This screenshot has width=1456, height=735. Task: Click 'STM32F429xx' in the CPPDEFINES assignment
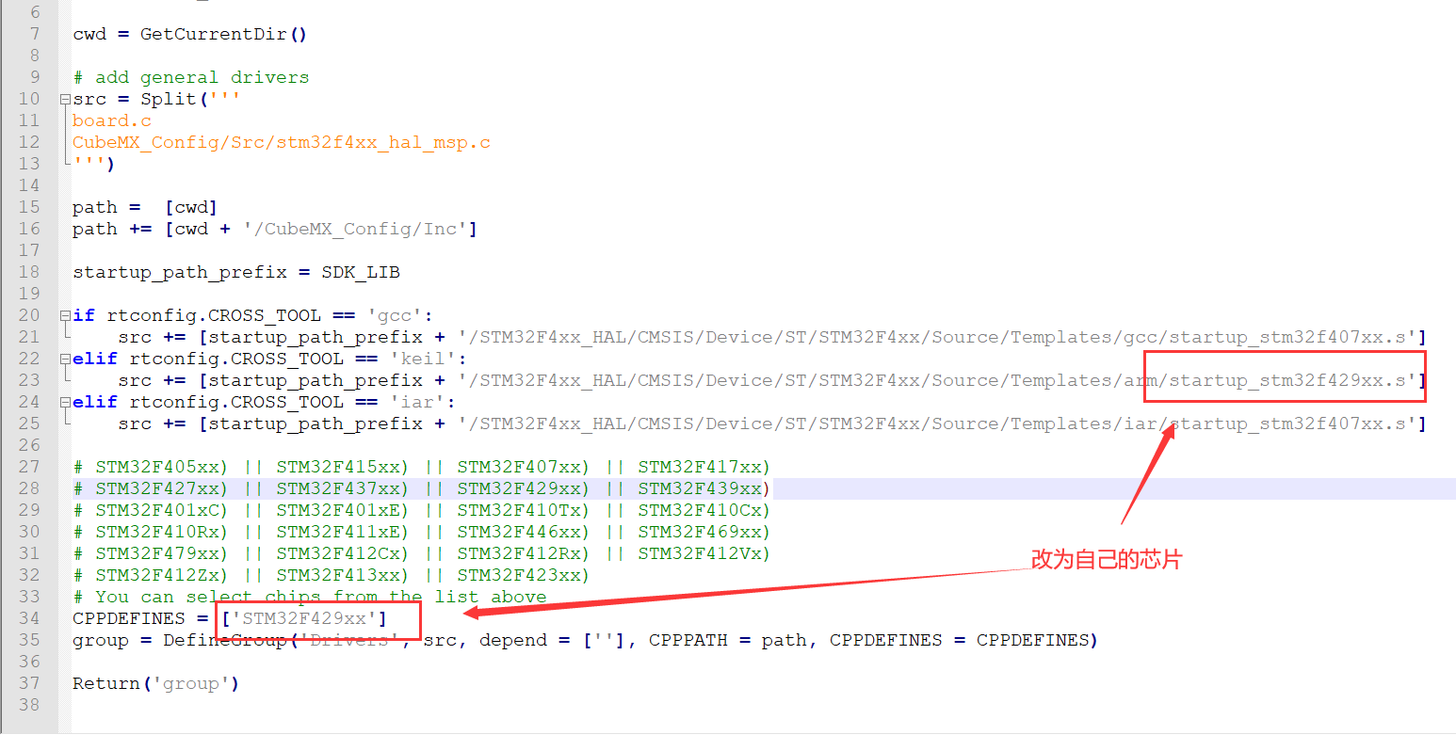pyautogui.click(x=304, y=618)
